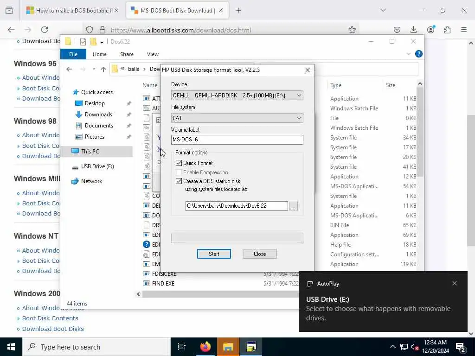Open Firefox downloads panel icon
The height and width of the screenshot is (356, 475).
[x=413, y=30]
